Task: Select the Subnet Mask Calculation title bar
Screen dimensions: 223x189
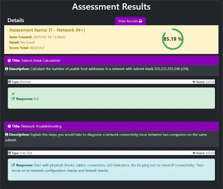Action: click(111, 60)
